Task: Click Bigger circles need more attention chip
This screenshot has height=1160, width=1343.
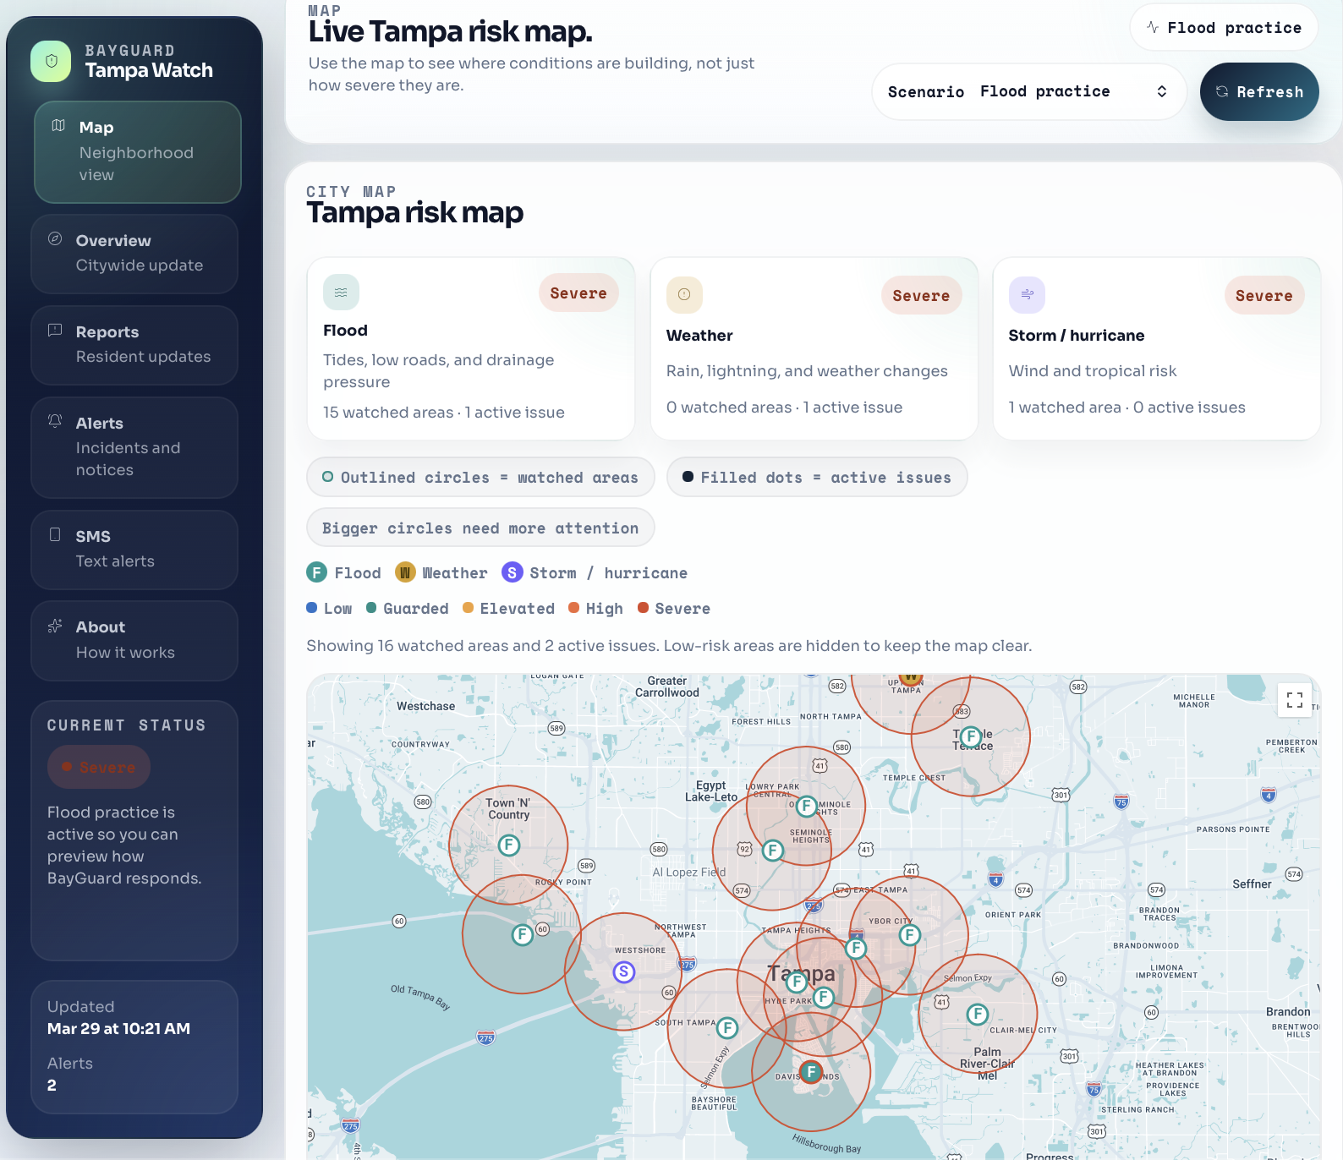Action: coord(480,528)
